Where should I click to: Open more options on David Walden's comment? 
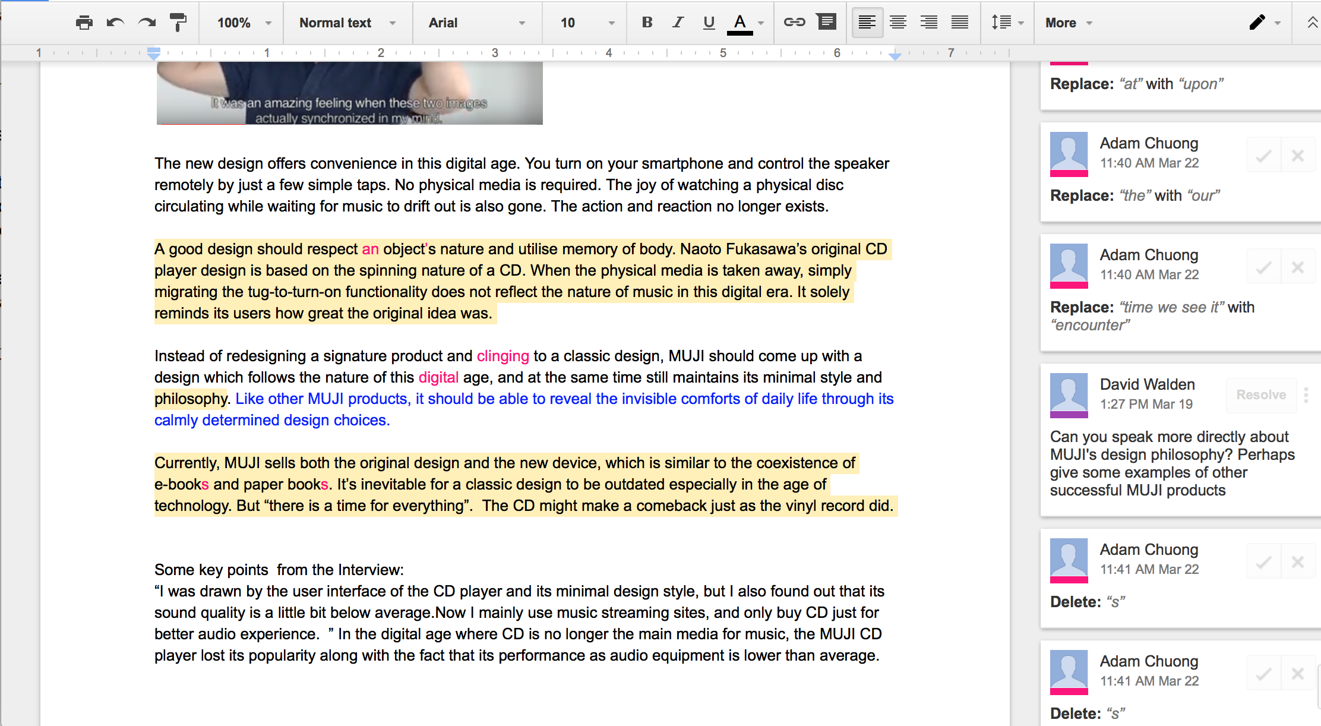pyautogui.click(x=1306, y=394)
